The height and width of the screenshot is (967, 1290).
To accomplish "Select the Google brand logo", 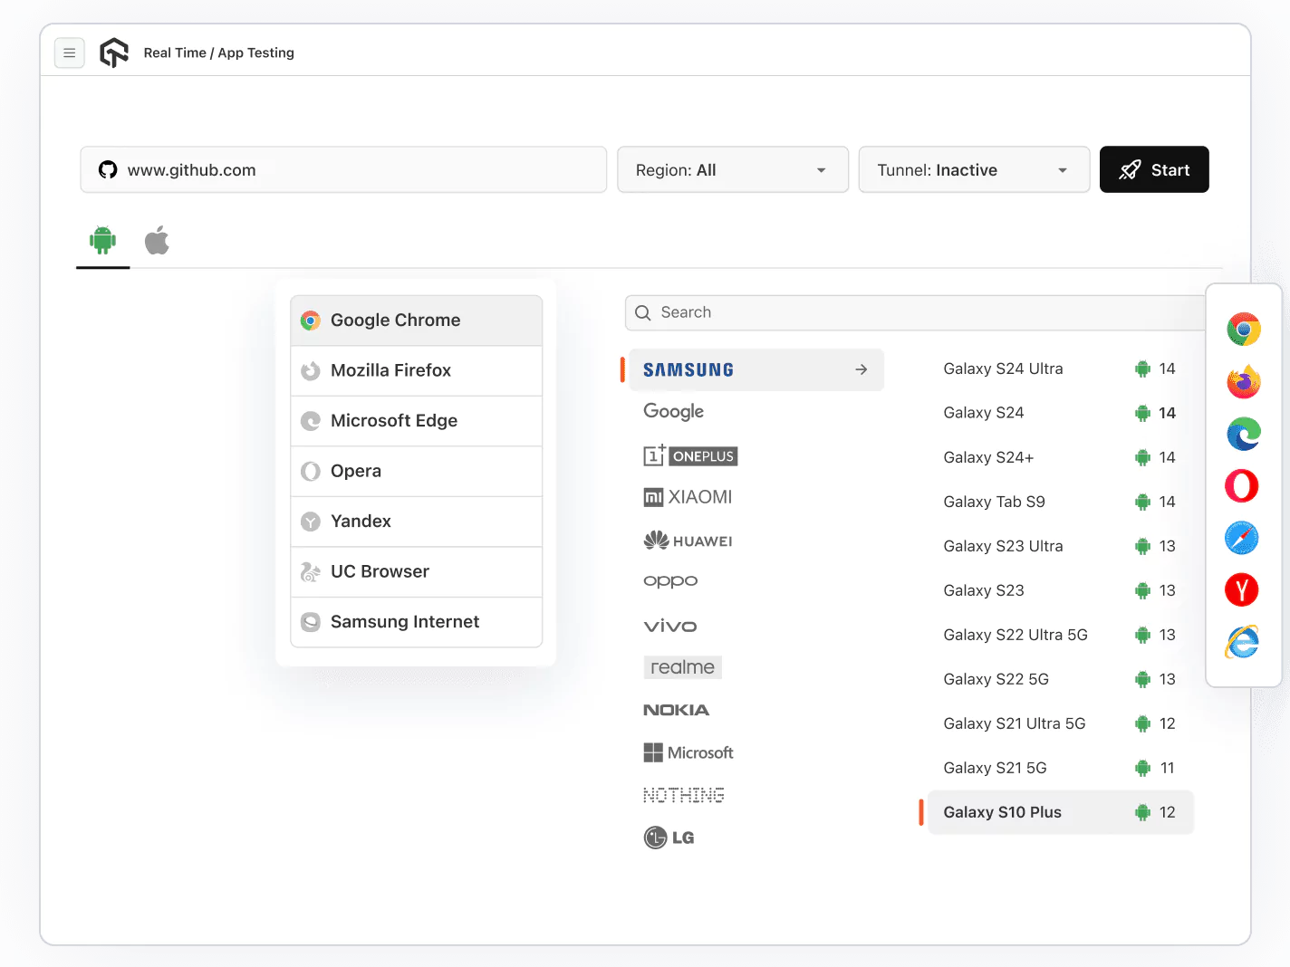I will (674, 412).
